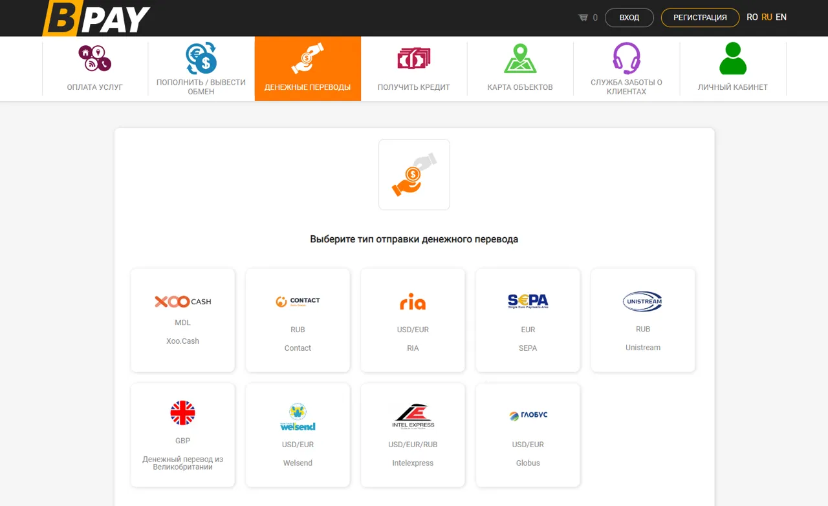Click the Получить кредит money icon
Screen dimensions: 828x506
tap(414, 59)
